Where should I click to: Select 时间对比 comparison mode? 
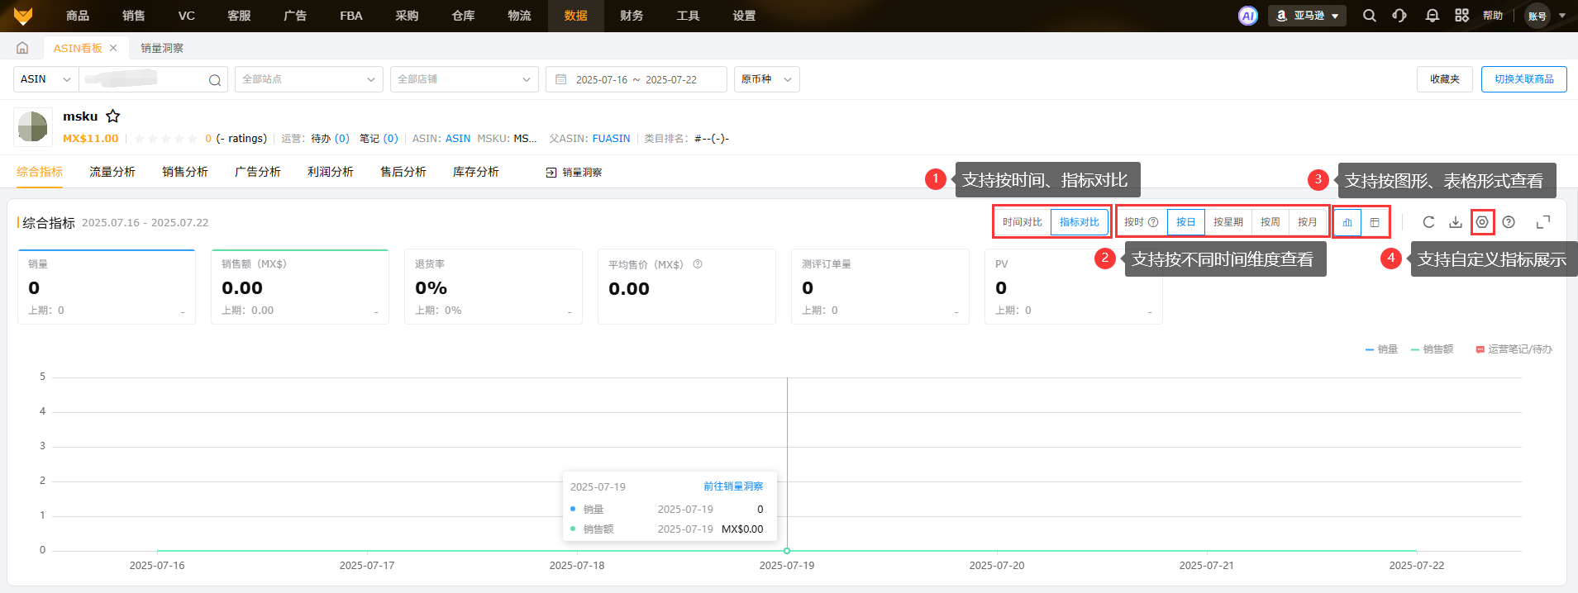[x=1022, y=222]
